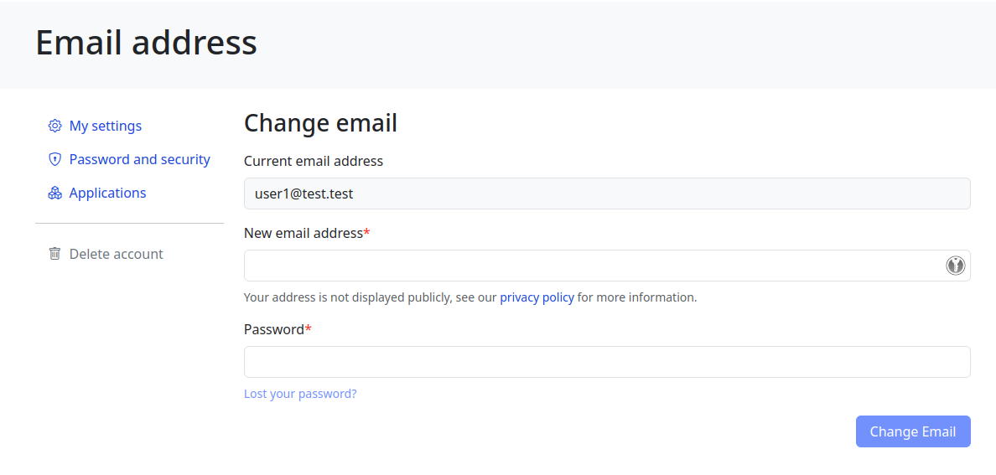This screenshot has height=475, width=996.
Task: Click the New email address label
Action: [x=303, y=233]
